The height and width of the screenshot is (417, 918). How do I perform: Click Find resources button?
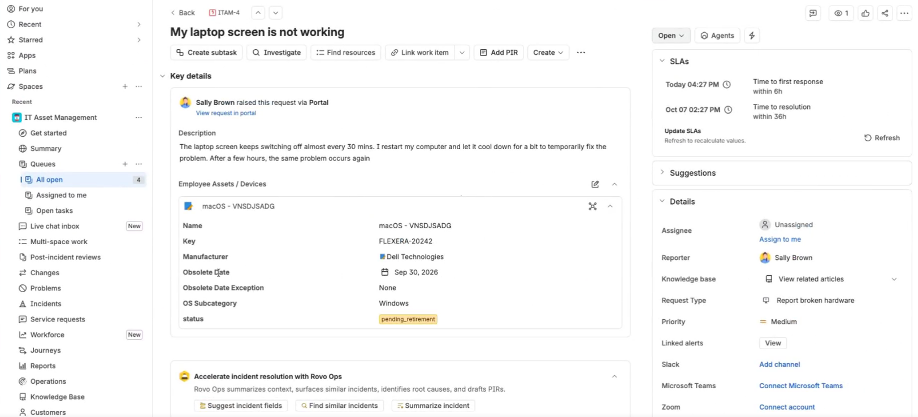click(345, 53)
